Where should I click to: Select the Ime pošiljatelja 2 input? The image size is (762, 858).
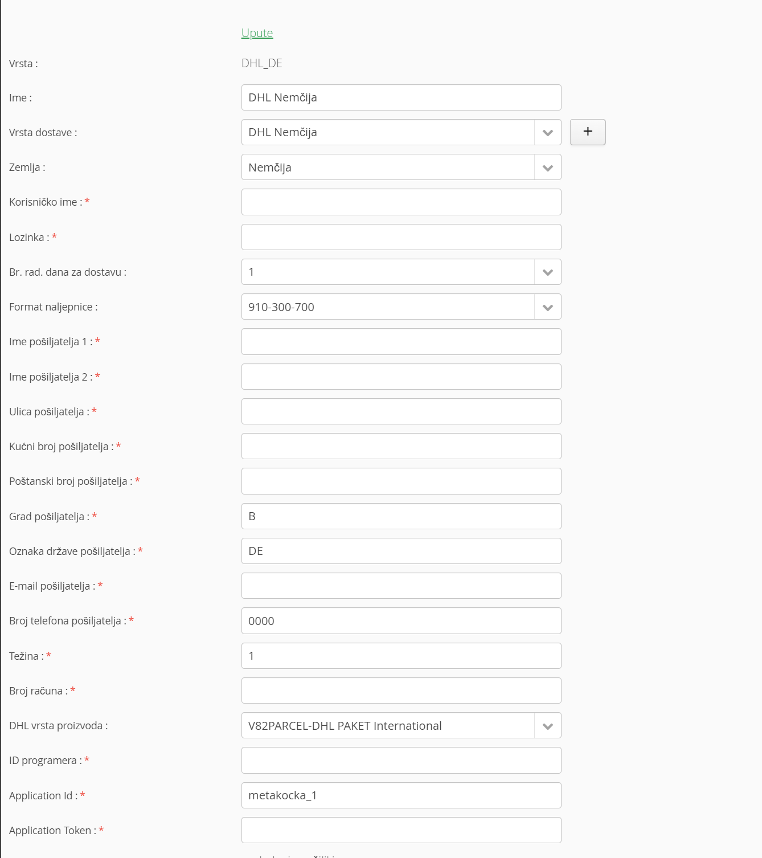click(x=402, y=377)
